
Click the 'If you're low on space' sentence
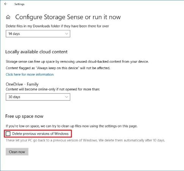pyautogui.click(x=72, y=126)
